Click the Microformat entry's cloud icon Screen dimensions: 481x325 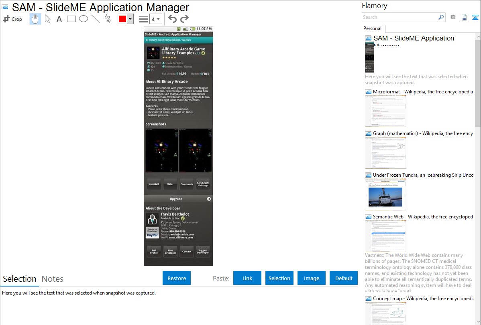coord(368,92)
